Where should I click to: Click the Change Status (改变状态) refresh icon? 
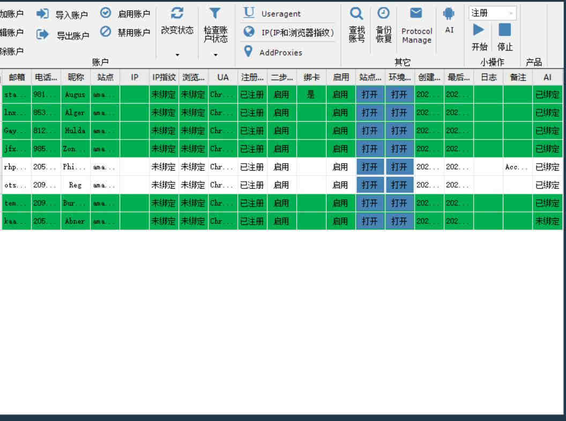point(177,13)
